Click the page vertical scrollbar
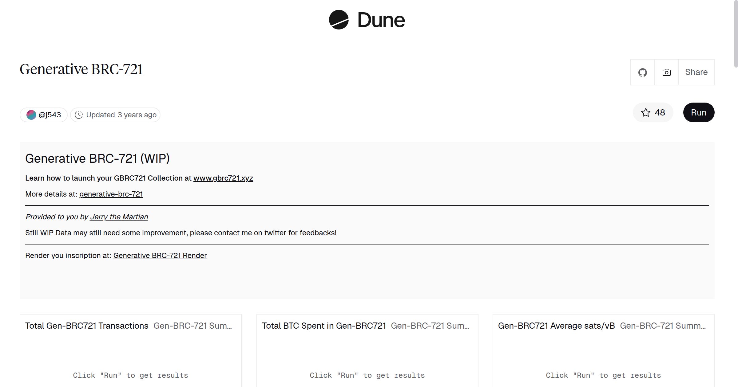738x387 pixels. point(736,34)
